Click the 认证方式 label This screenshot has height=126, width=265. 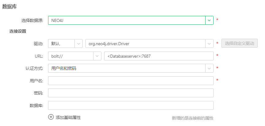(34, 68)
